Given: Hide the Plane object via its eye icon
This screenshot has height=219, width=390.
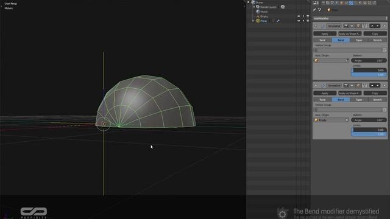Looking at the screenshot, I should click(299, 21).
